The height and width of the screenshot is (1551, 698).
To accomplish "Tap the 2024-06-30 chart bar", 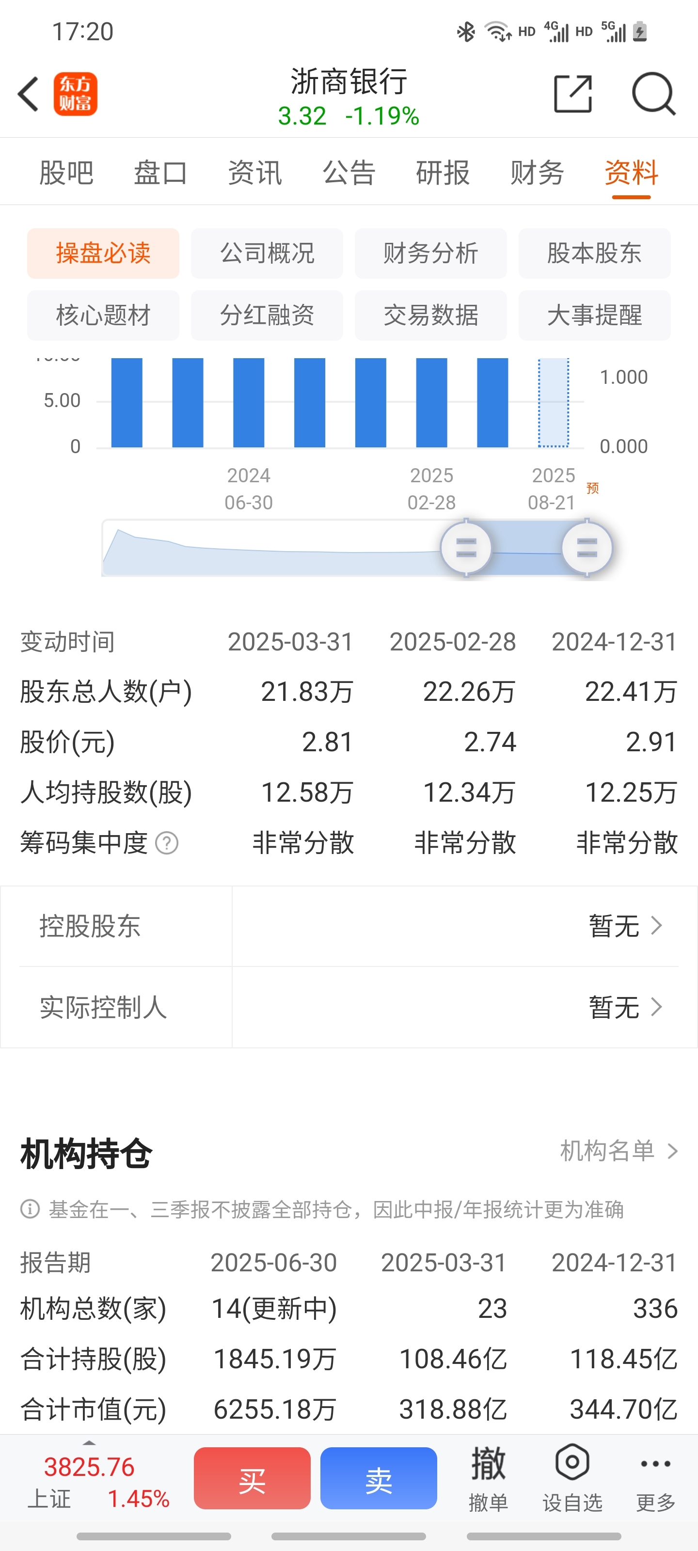I will tap(249, 403).
